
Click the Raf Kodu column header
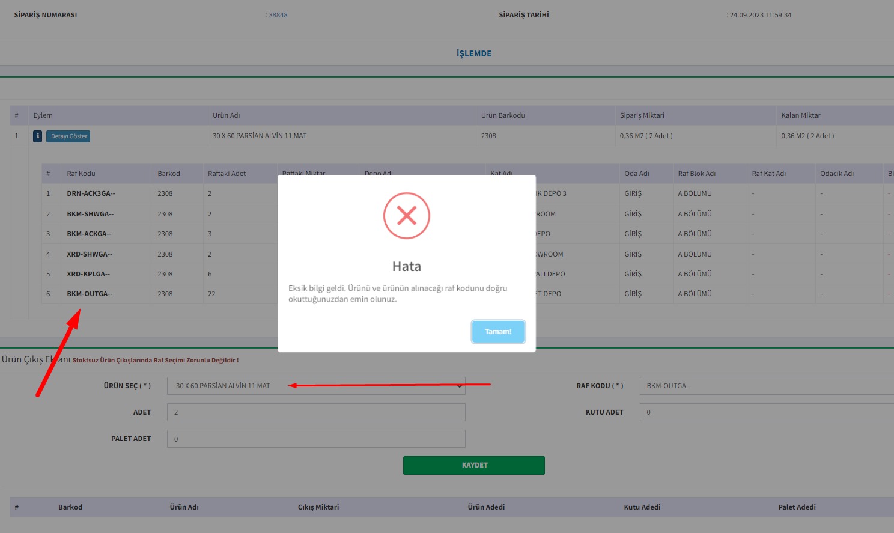tap(81, 174)
